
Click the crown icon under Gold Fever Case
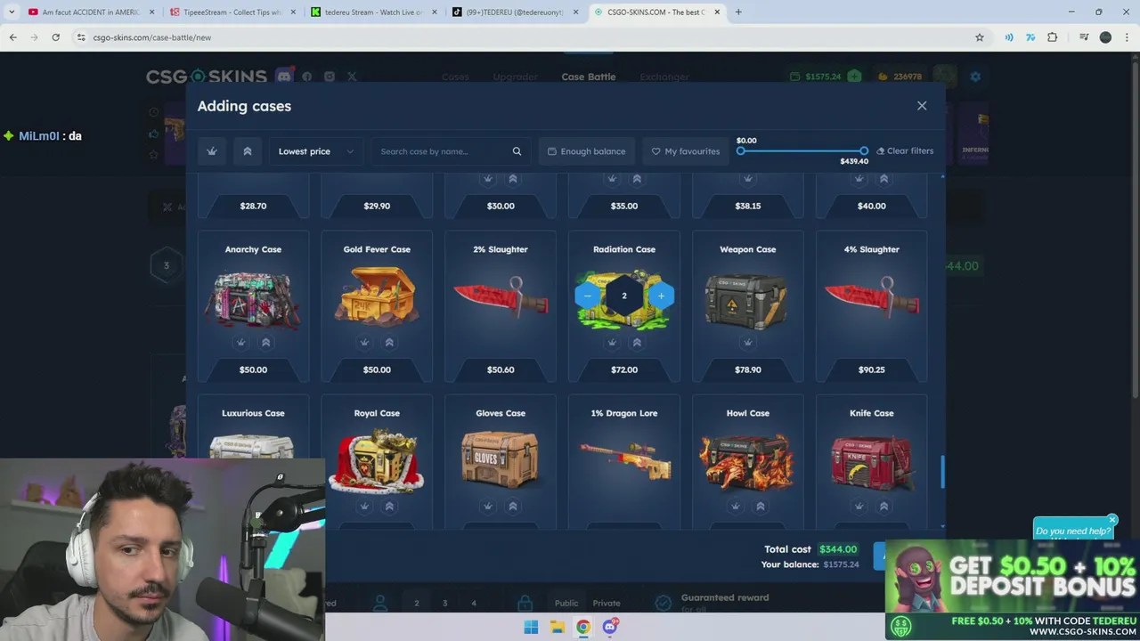pos(364,343)
